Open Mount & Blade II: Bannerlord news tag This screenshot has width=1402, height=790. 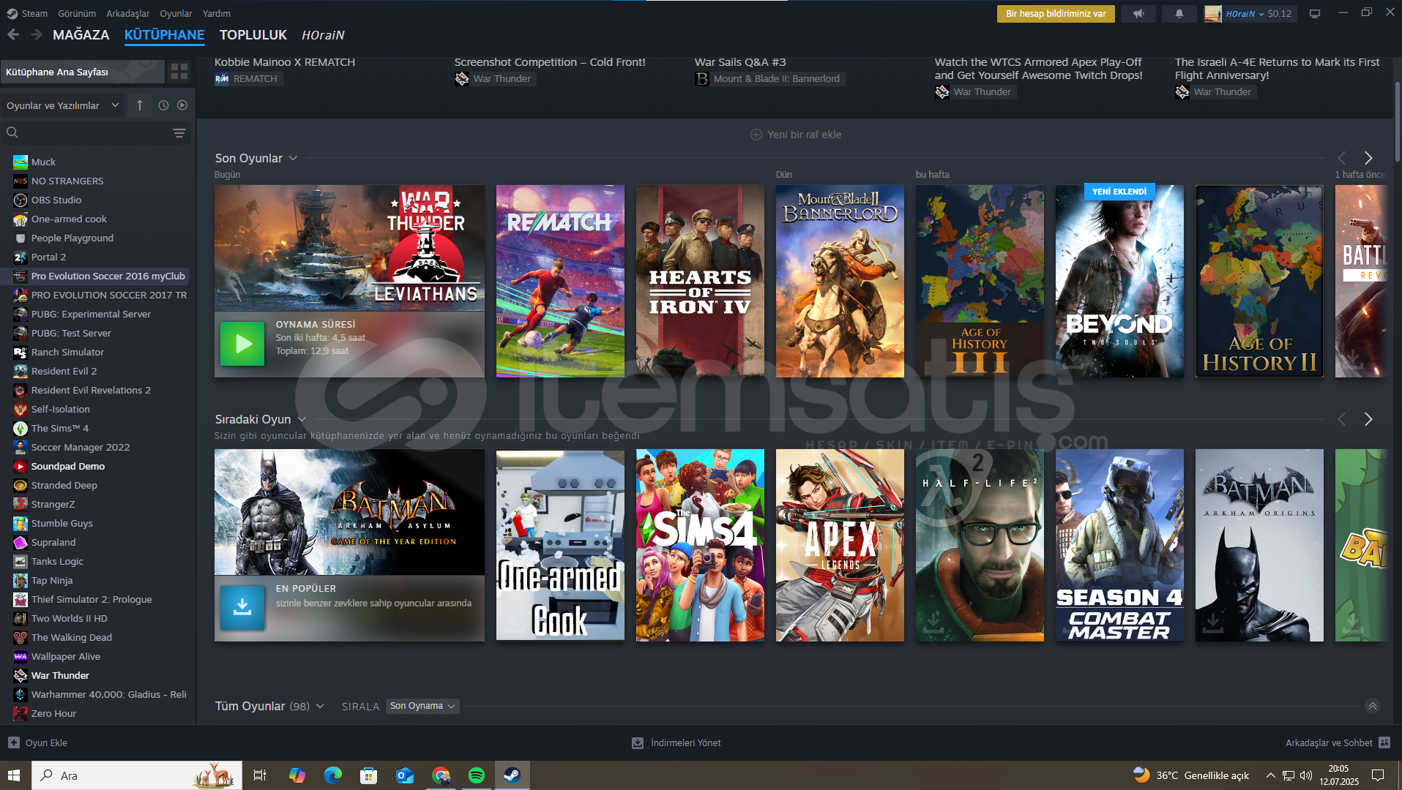[x=769, y=78]
